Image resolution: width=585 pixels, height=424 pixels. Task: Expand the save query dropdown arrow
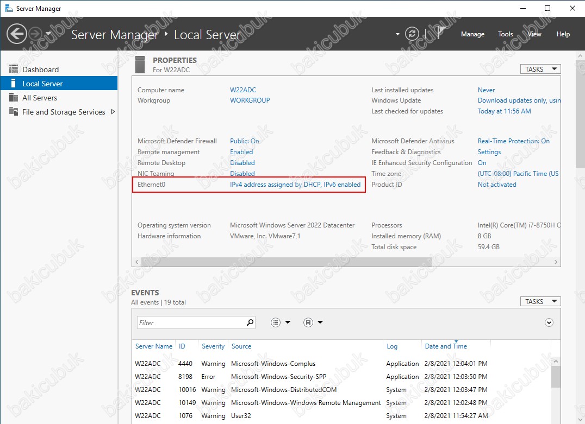click(320, 322)
